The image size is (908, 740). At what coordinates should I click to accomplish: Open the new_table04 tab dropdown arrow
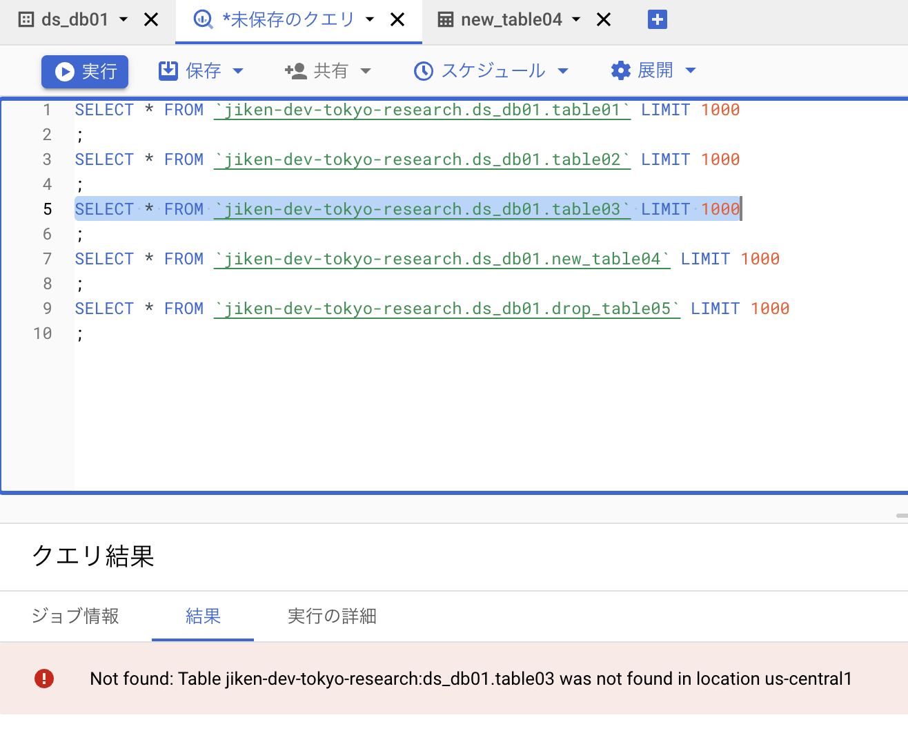click(576, 19)
